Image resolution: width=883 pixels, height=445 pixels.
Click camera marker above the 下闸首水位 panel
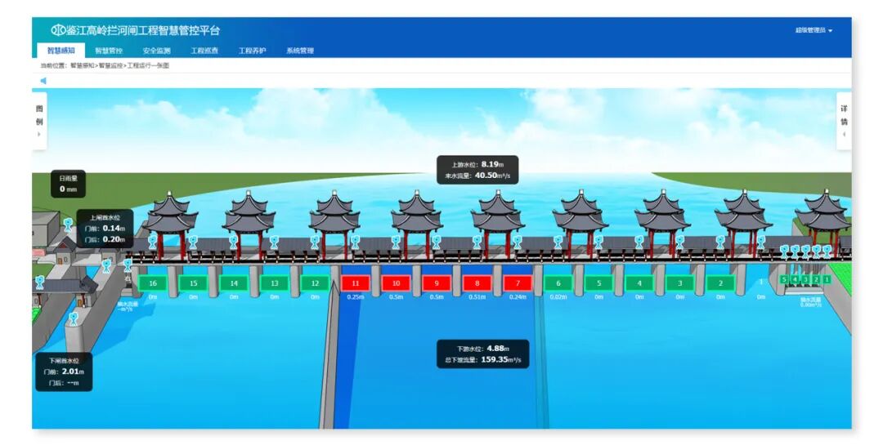(x=74, y=319)
